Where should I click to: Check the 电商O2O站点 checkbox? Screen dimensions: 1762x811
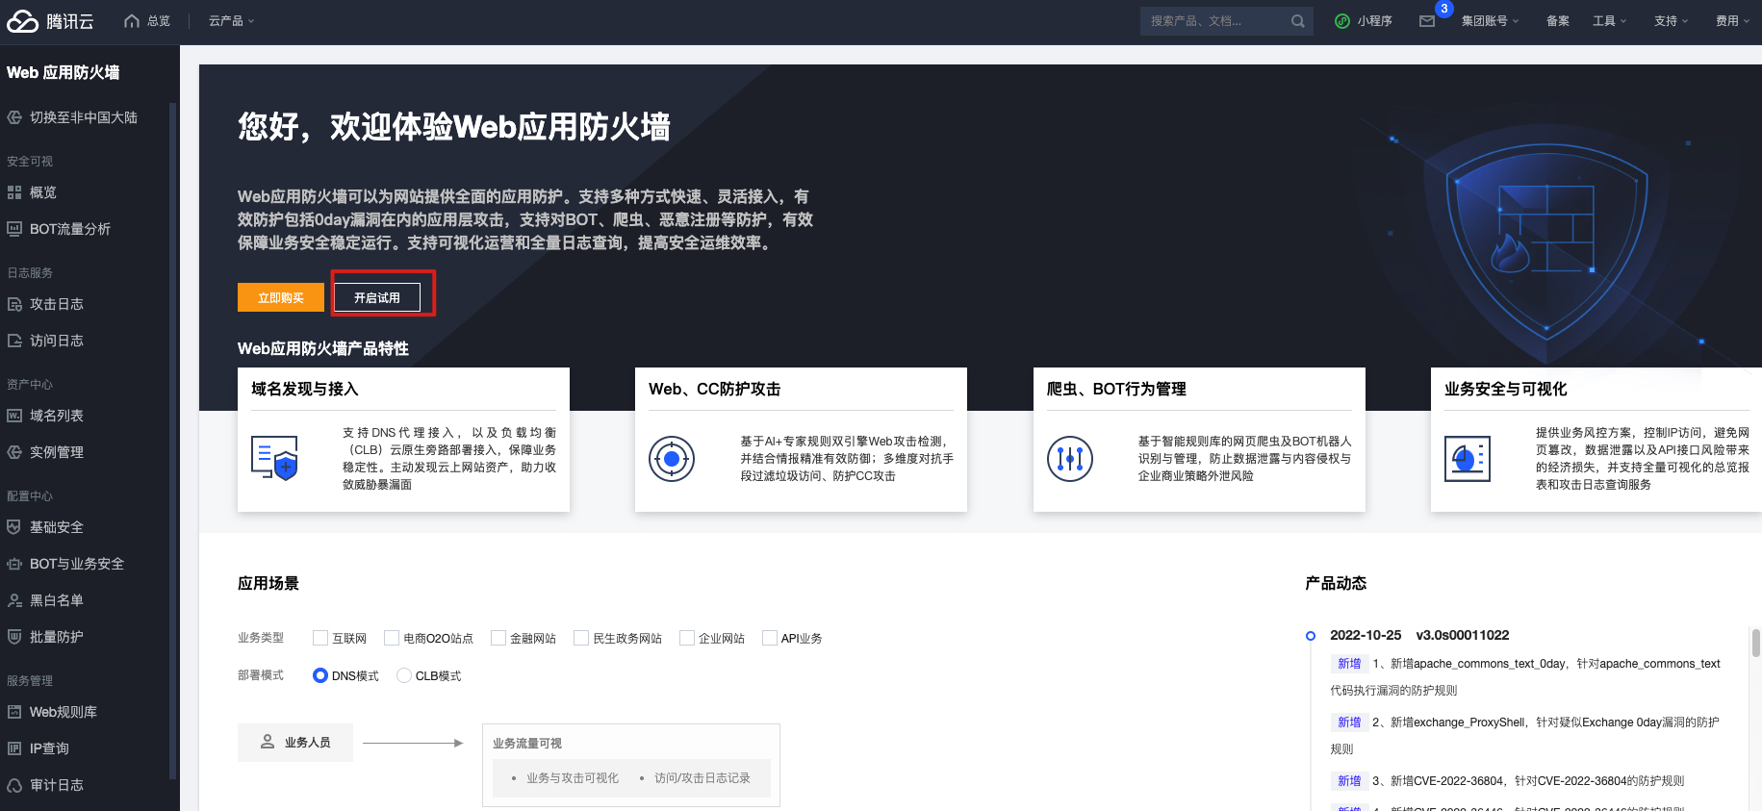(392, 638)
